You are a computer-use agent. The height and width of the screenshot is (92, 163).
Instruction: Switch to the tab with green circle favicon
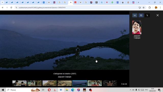click(x=112, y=2)
